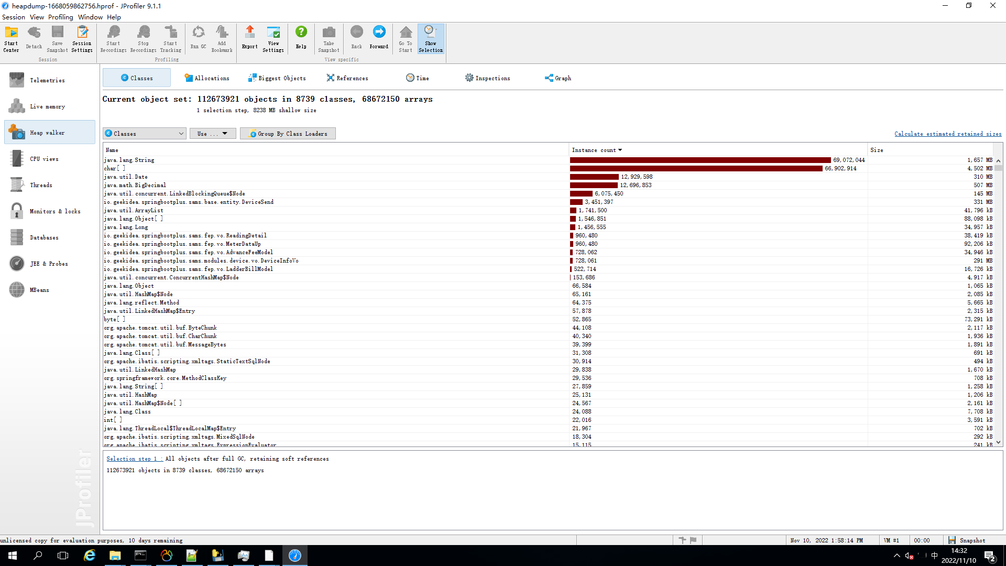Select the References tab in Heap Walker
Image resolution: width=1006 pixels, height=566 pixels.
pyautogui.click(x=348, y=78)
